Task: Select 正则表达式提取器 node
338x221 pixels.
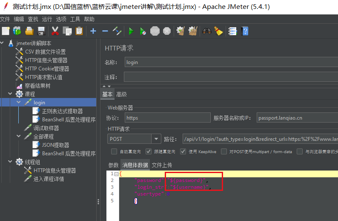Action: pos(62,111)
